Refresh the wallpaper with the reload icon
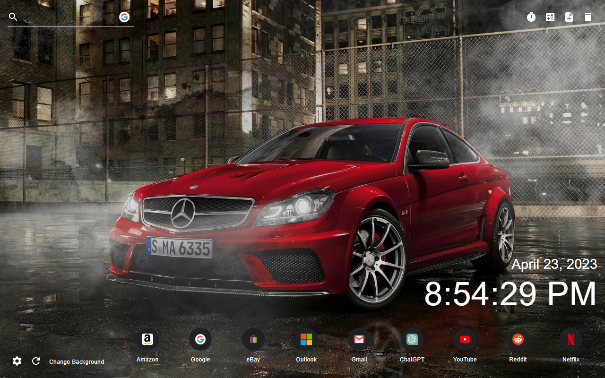This screenshot has width=605, height=378. [x=36, y=361]
